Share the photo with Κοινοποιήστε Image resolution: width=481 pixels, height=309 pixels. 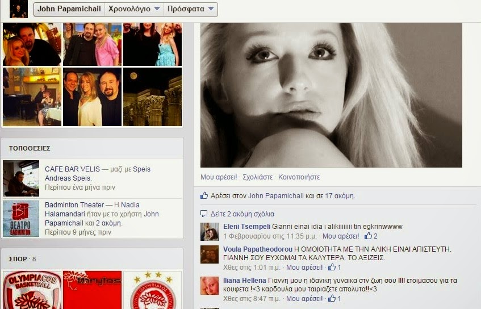pos(299,177)
